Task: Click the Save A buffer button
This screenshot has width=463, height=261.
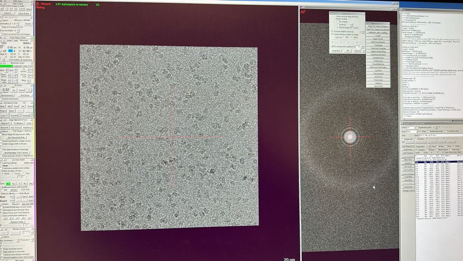Action: pos(8,13)
